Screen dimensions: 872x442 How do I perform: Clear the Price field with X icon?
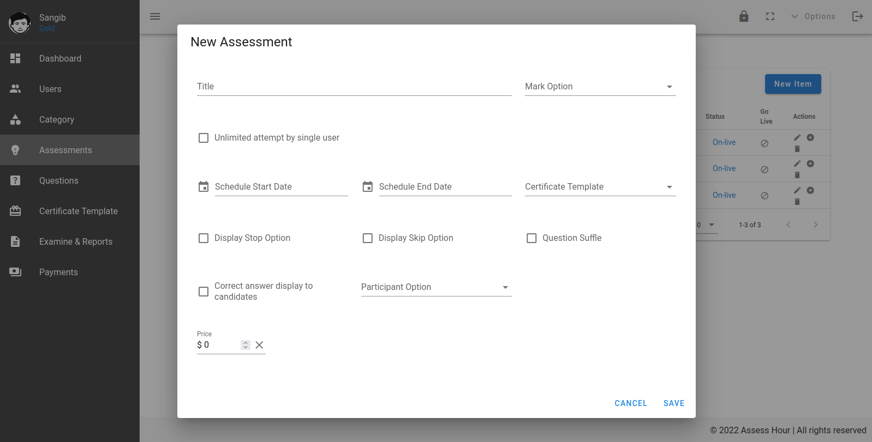(x=259, y=345)
